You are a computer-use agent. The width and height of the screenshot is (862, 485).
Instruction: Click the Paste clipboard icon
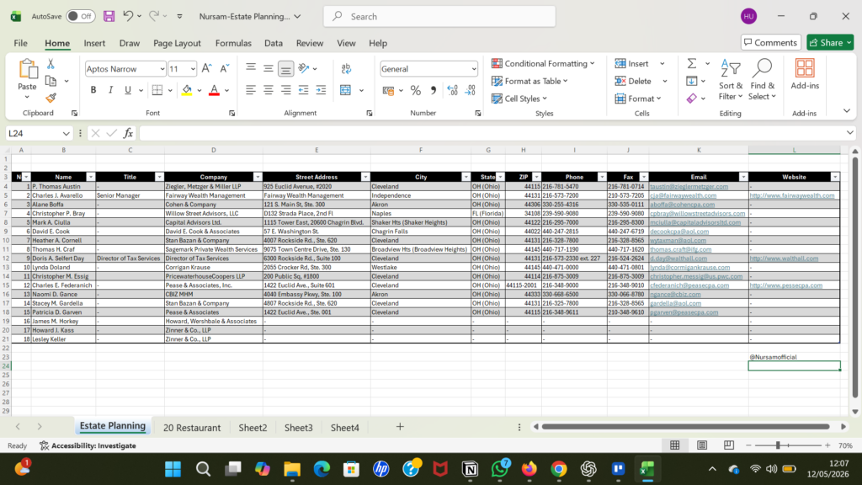click(27, 69)
